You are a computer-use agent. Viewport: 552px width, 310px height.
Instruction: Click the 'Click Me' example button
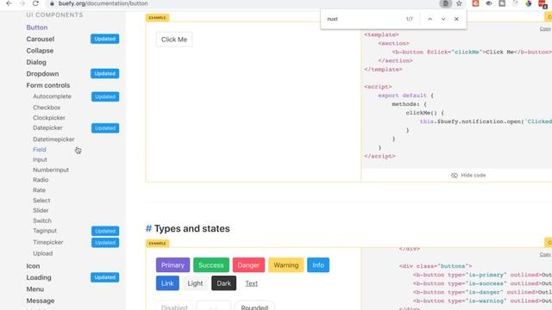point(174,40)
